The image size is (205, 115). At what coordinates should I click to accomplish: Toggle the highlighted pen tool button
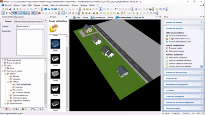[x=100, y=9]
